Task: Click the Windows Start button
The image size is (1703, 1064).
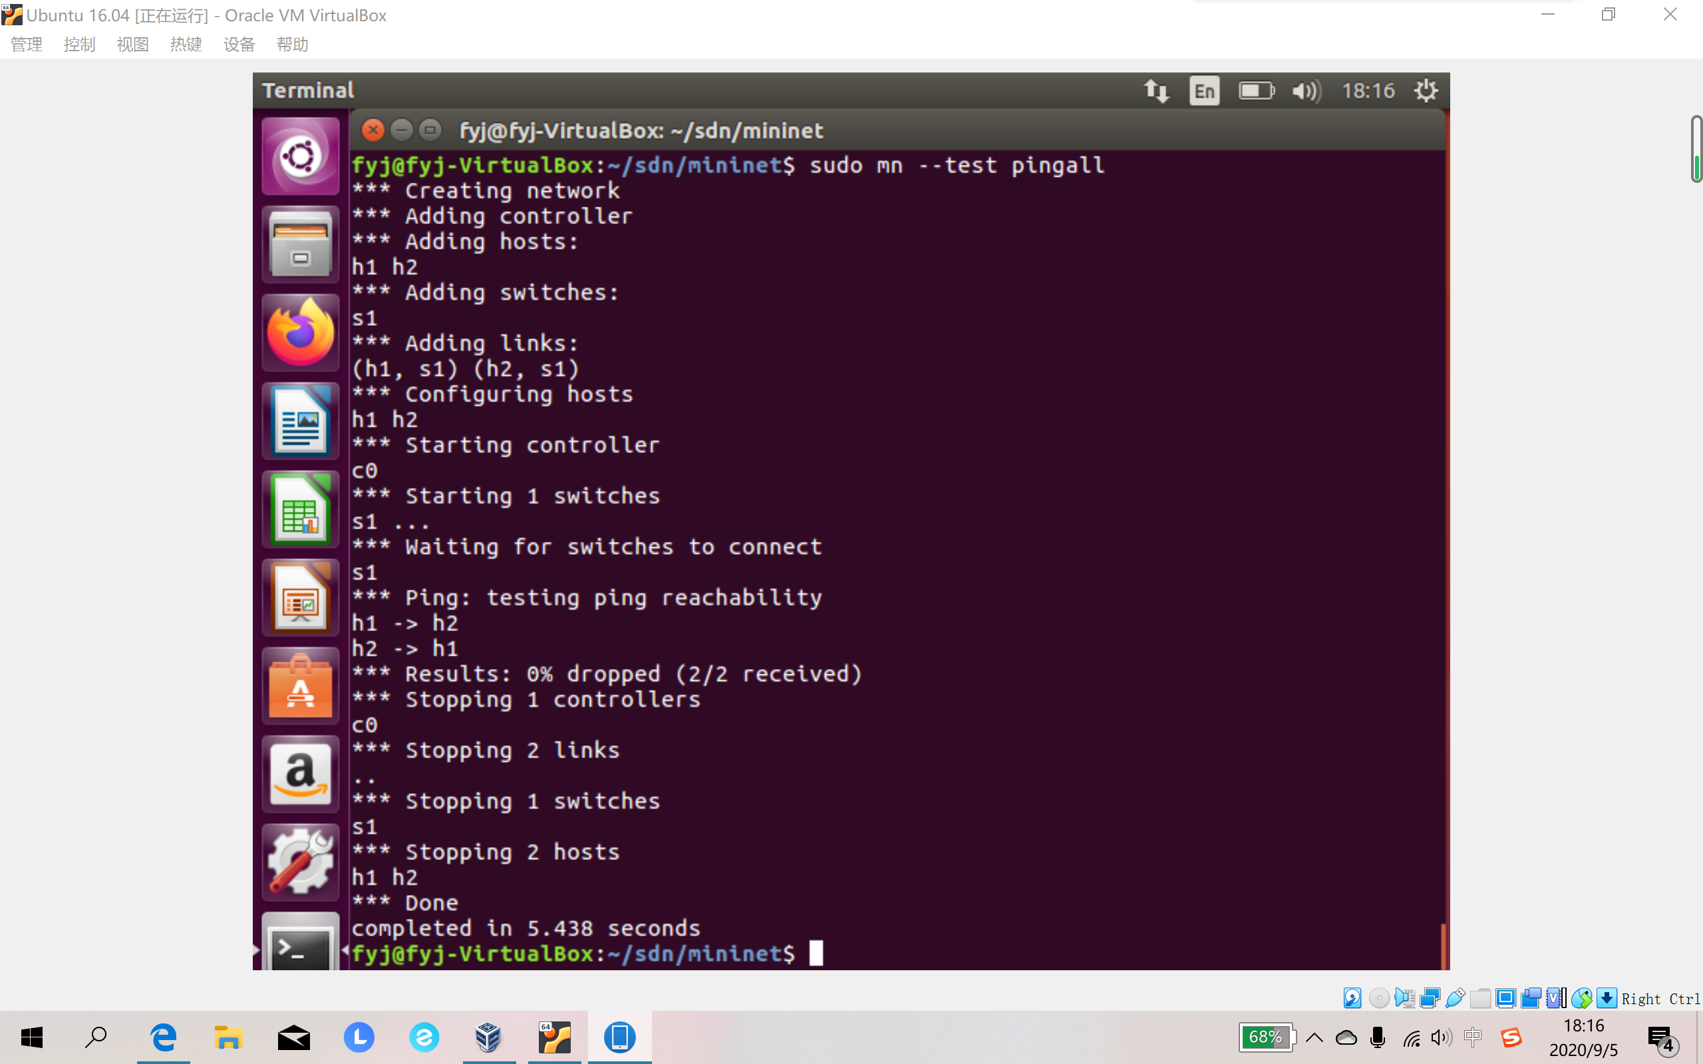Action: click(32, 1038)
